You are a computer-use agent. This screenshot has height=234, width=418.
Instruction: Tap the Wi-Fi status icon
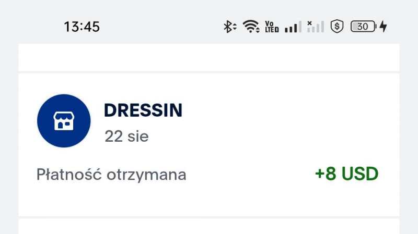pos(251,26)
